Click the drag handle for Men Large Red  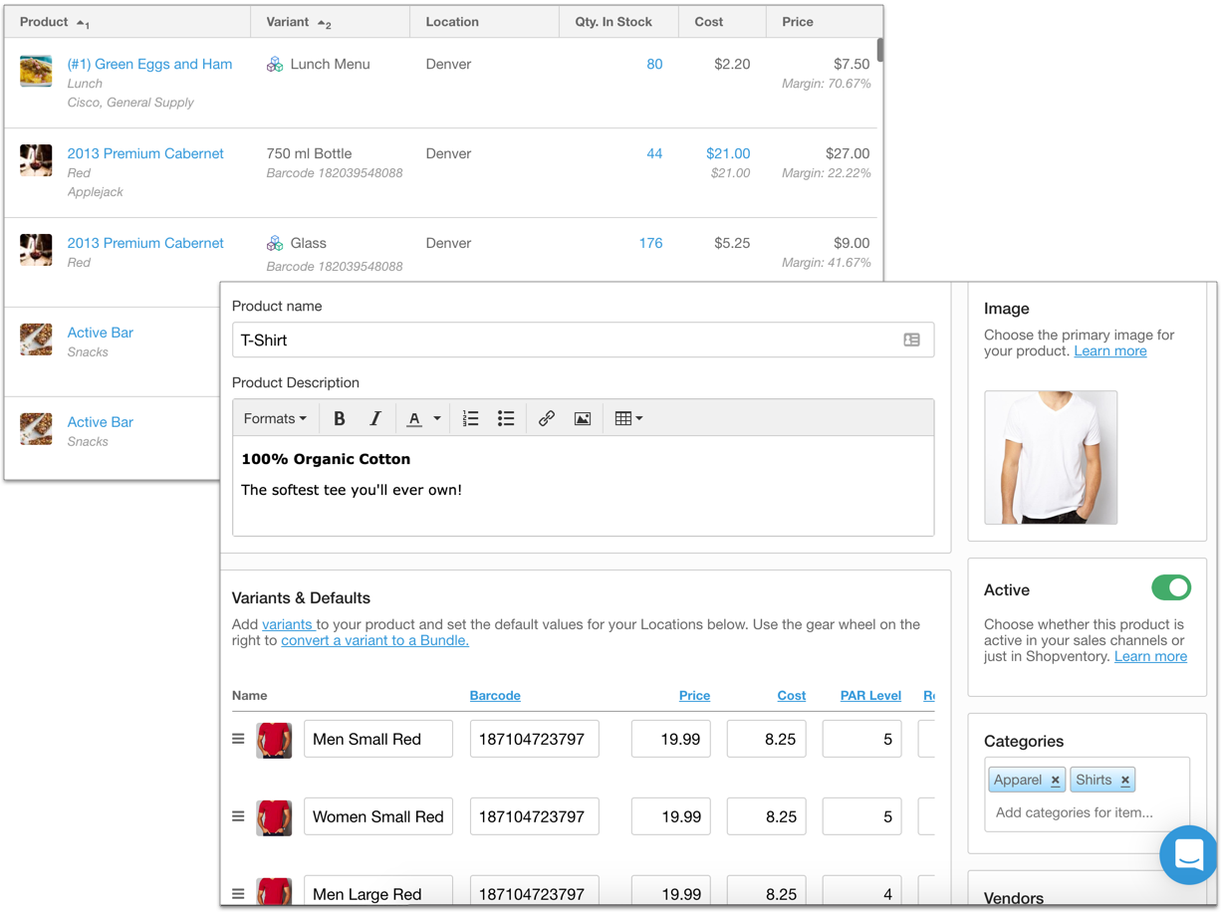238,894
